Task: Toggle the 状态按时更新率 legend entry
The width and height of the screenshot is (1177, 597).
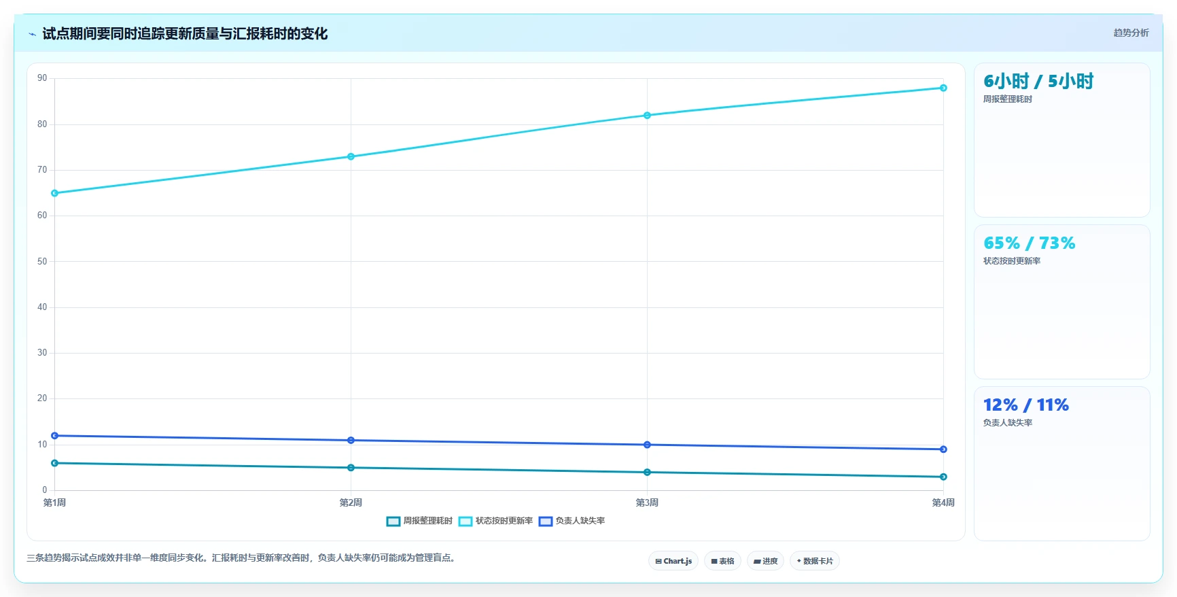Action: 495,521
